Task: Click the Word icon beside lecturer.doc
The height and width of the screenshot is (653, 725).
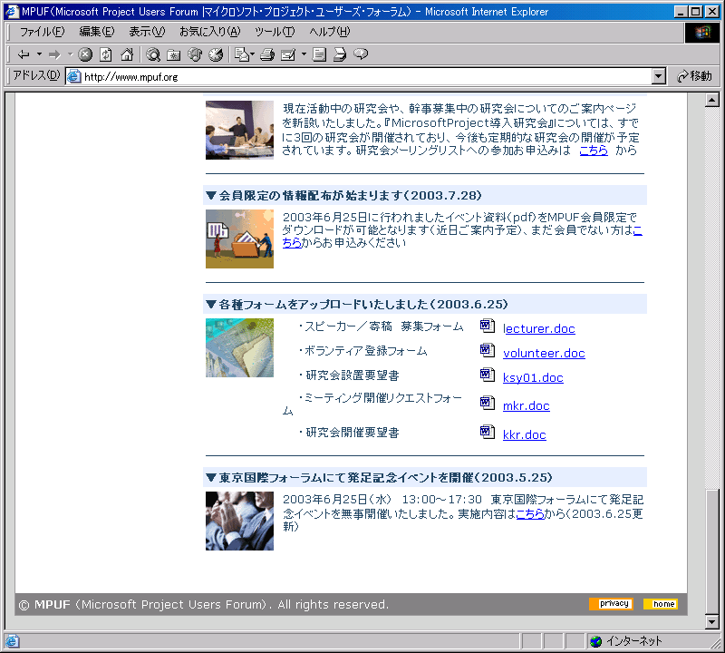Action: click(488, 326)
